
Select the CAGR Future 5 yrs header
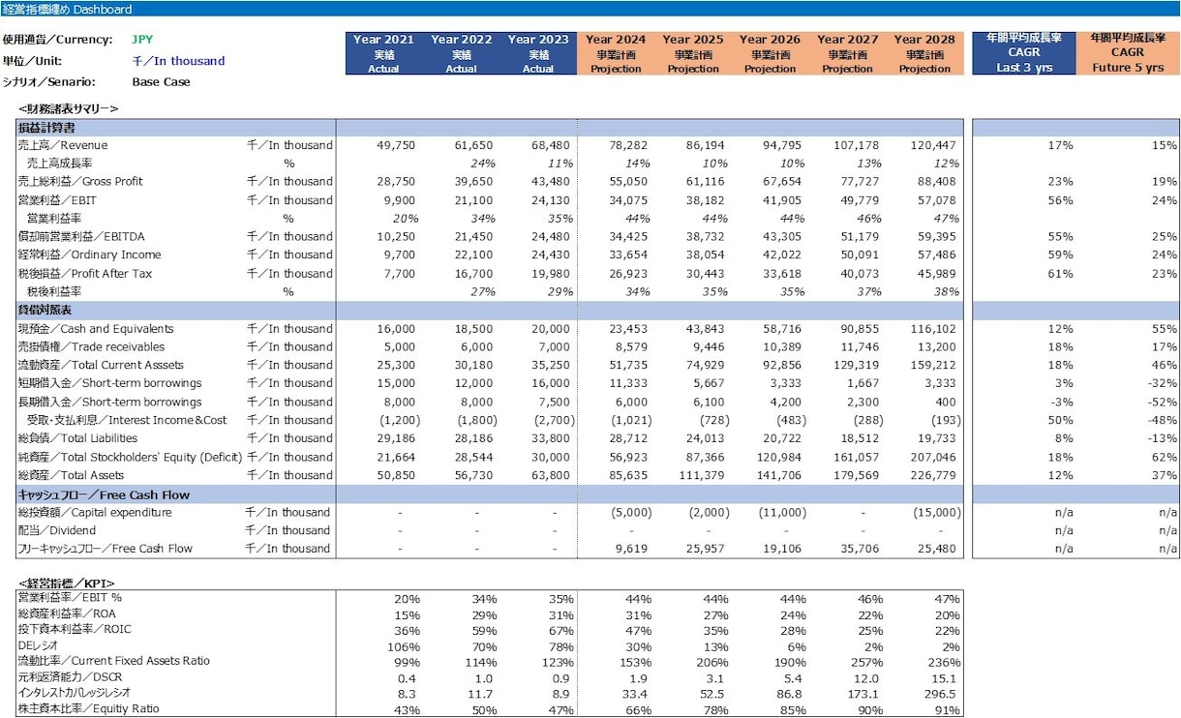[1129, 53]
